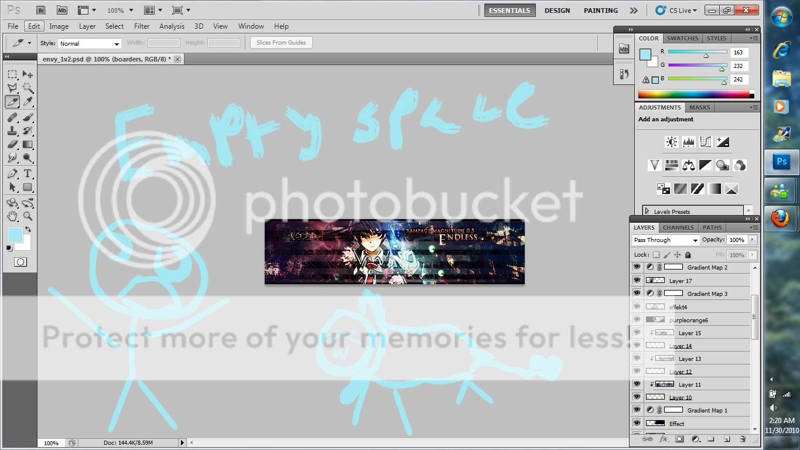The width and height of the screenshot is (800, 450).
Task: Select the Slice tool in the toolbox
Action: pyautogui.click(x=12, y=102)
